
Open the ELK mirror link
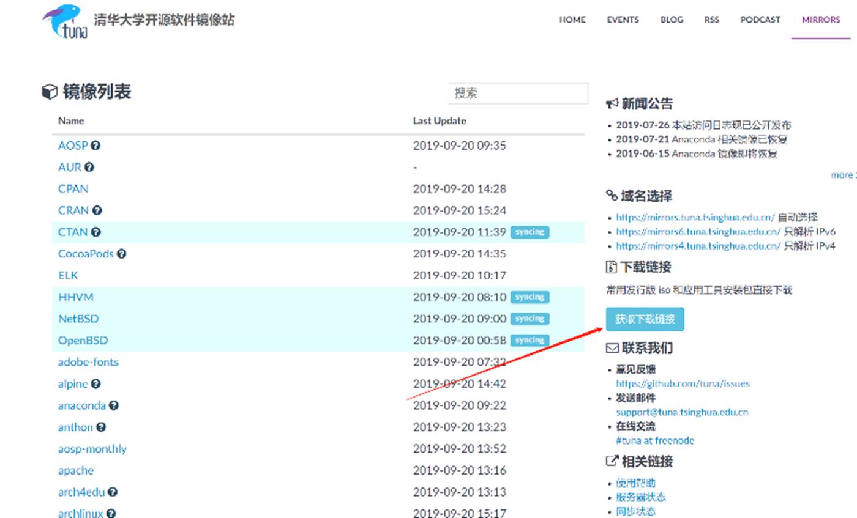68,275
